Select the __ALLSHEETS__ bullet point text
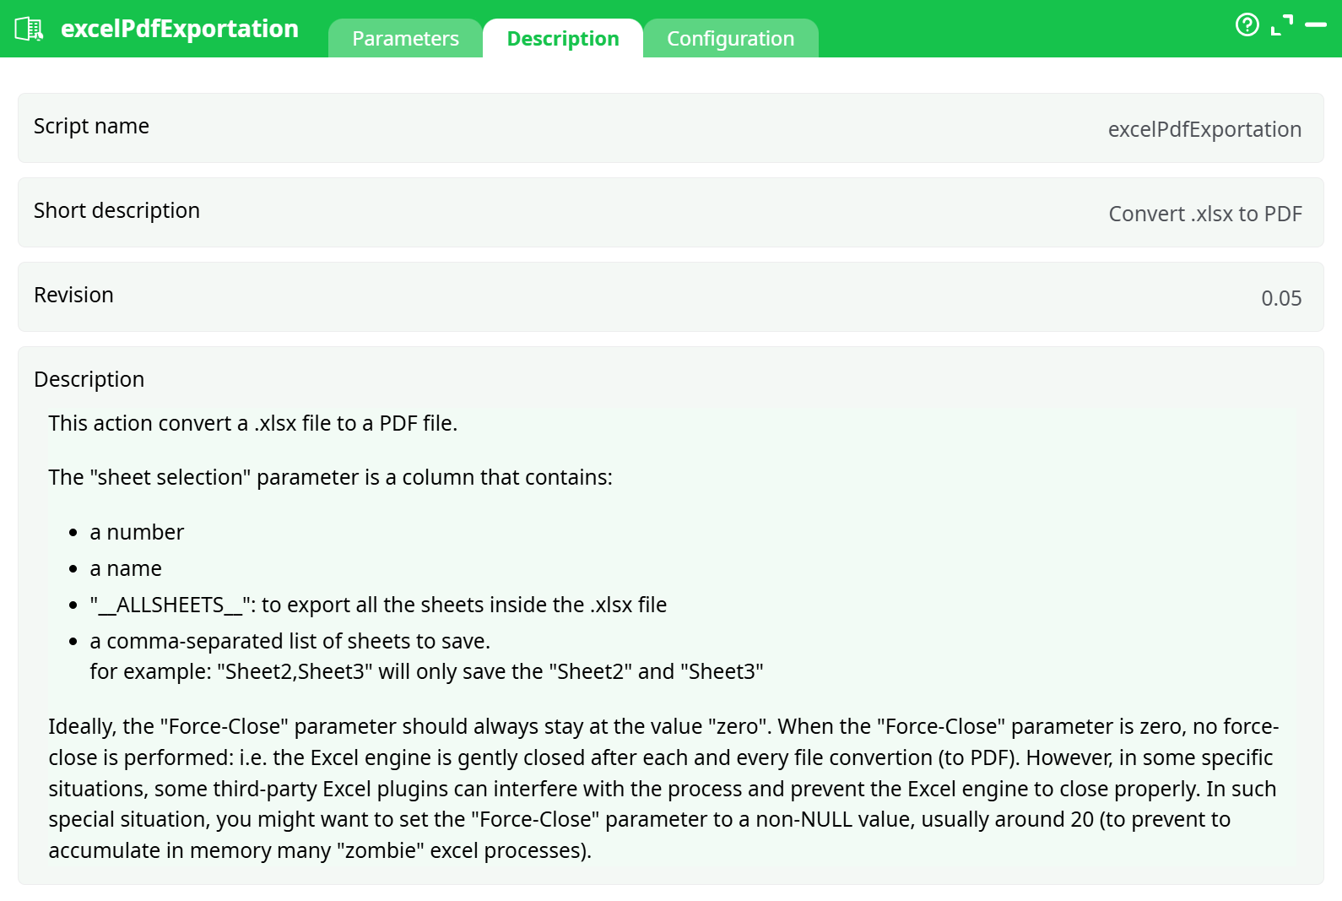This screenshot has height=901, width=1342. click(377, 605)
